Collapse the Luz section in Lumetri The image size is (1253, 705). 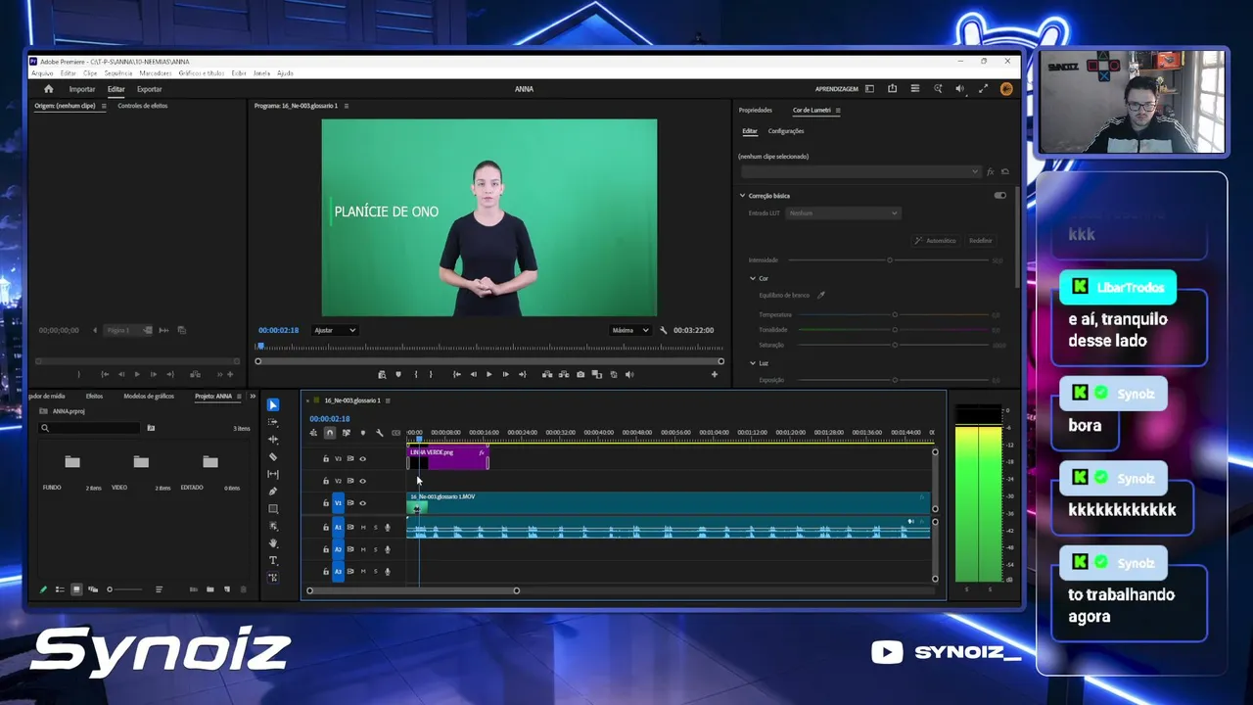753,363
